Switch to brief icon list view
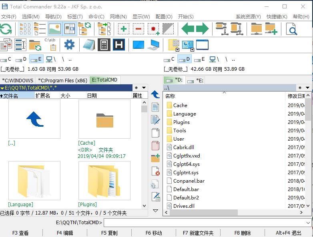The height and width of the screenshot is (237, 313). coord(25,29)
